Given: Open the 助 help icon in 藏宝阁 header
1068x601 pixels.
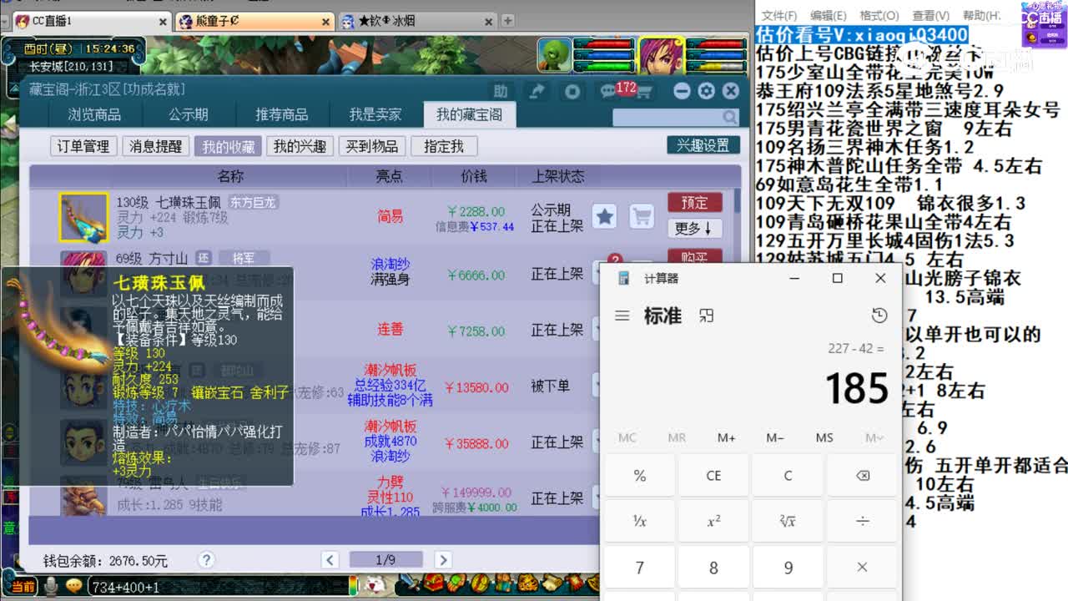Looking at the screenshot, I should [501, 91].
